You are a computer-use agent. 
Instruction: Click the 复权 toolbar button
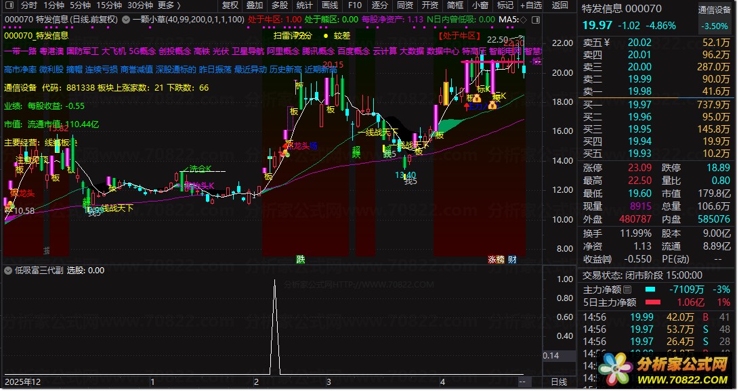(230, 5)
